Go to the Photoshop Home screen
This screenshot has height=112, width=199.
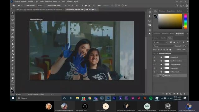point(14,6)
